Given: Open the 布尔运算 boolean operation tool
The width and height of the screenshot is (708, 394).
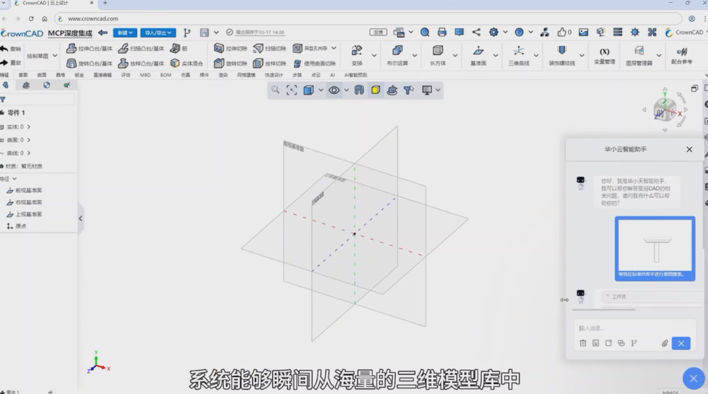Looking at the screenshot, I should click(397, 56).
